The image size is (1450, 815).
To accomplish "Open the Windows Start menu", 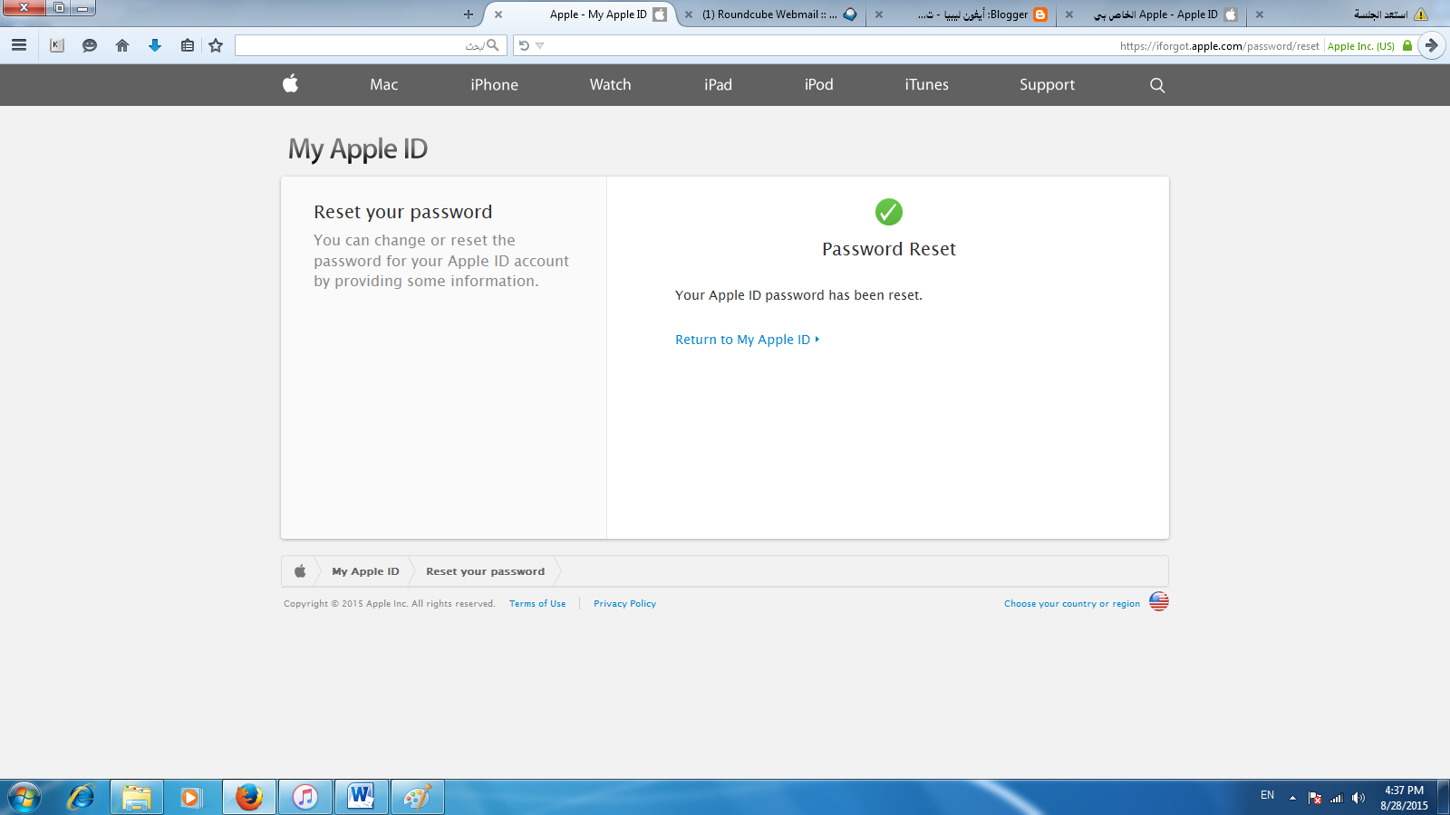I will click(24, 798).
